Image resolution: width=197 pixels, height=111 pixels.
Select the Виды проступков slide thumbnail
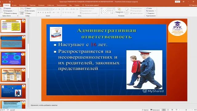click(13, 75)
